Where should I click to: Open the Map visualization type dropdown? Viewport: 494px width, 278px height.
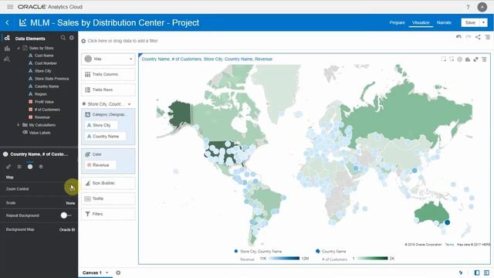click(x=108, y=59)
